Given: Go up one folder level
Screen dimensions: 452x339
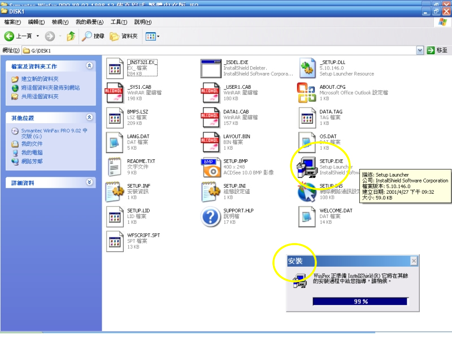Looking at the screenshot, I should pos(71,36).
